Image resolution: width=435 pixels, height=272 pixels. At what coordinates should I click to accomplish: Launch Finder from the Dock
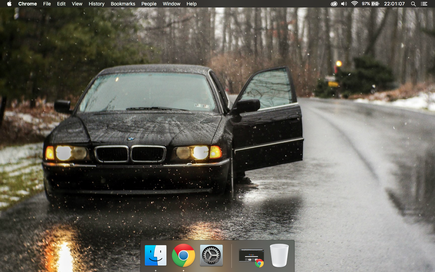(156, 255)
